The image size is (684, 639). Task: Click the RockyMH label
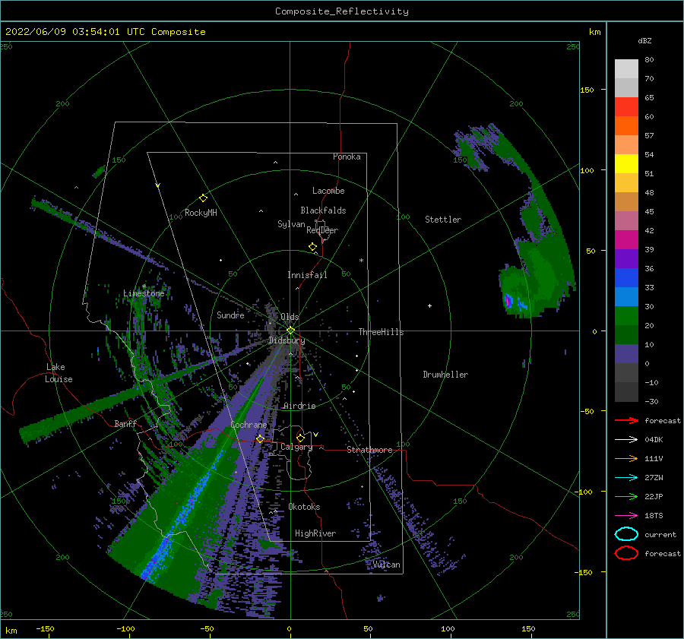tap(201, 213)
